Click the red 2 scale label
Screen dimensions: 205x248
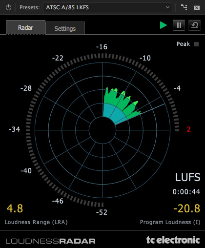click(189, 129)
